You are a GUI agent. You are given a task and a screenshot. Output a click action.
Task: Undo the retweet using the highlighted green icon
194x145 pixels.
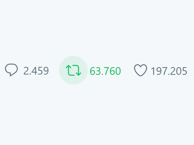pyautogui.click(x=73, y=70)
